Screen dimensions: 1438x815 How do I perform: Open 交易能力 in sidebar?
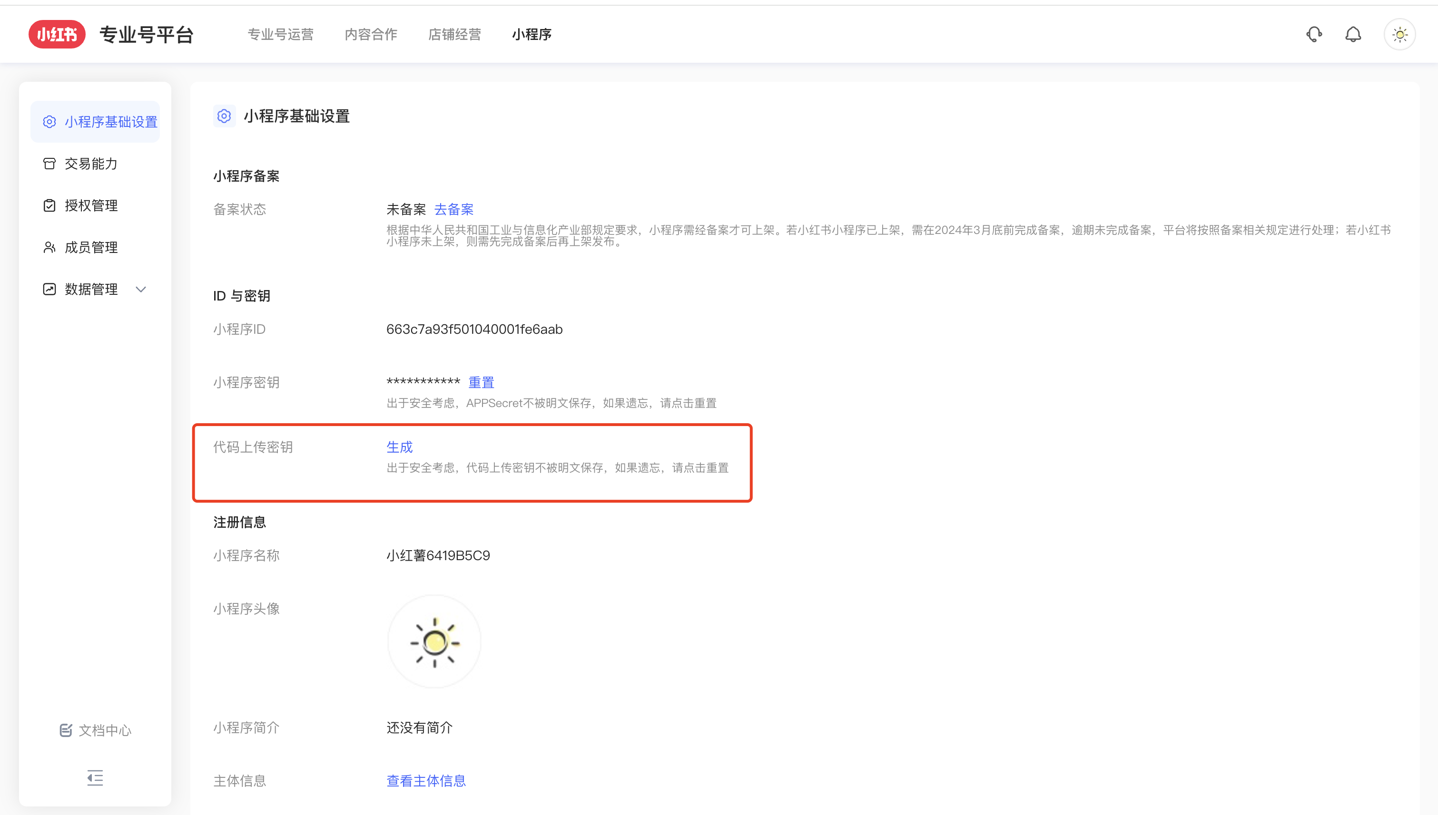[95, 164]
